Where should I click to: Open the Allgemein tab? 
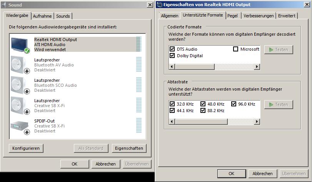tap(170, 16)
